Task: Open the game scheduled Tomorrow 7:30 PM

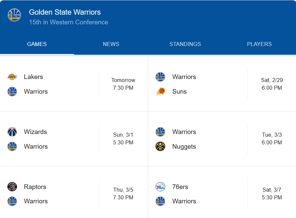Action: [123, 84]
